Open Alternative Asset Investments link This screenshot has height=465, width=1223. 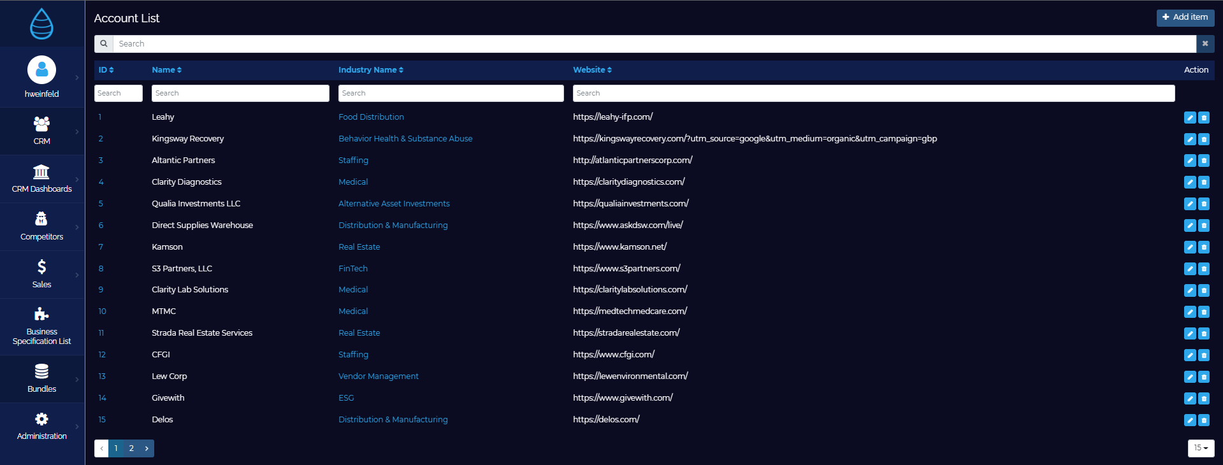(x=394, y=204)
